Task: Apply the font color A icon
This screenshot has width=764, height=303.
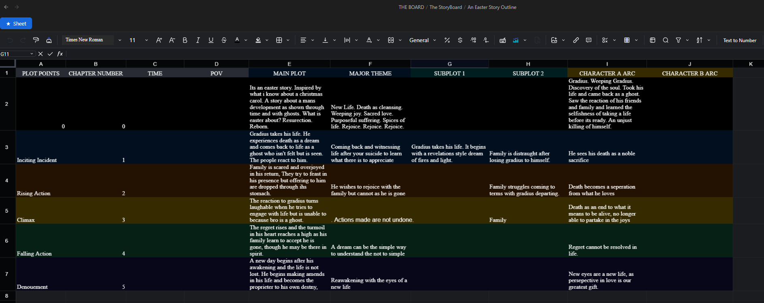Action: click(x=237, y=40)
